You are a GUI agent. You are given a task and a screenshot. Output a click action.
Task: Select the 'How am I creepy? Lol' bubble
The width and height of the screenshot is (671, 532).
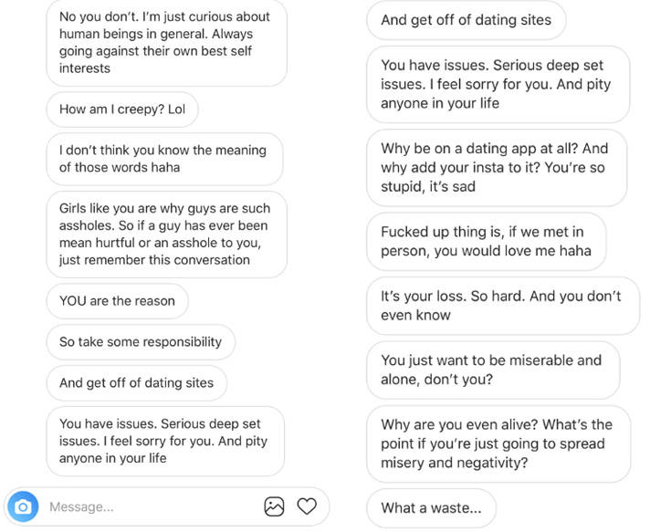pos(122,110)
